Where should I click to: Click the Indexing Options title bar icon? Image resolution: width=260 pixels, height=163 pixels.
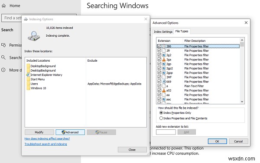point(26,19)
